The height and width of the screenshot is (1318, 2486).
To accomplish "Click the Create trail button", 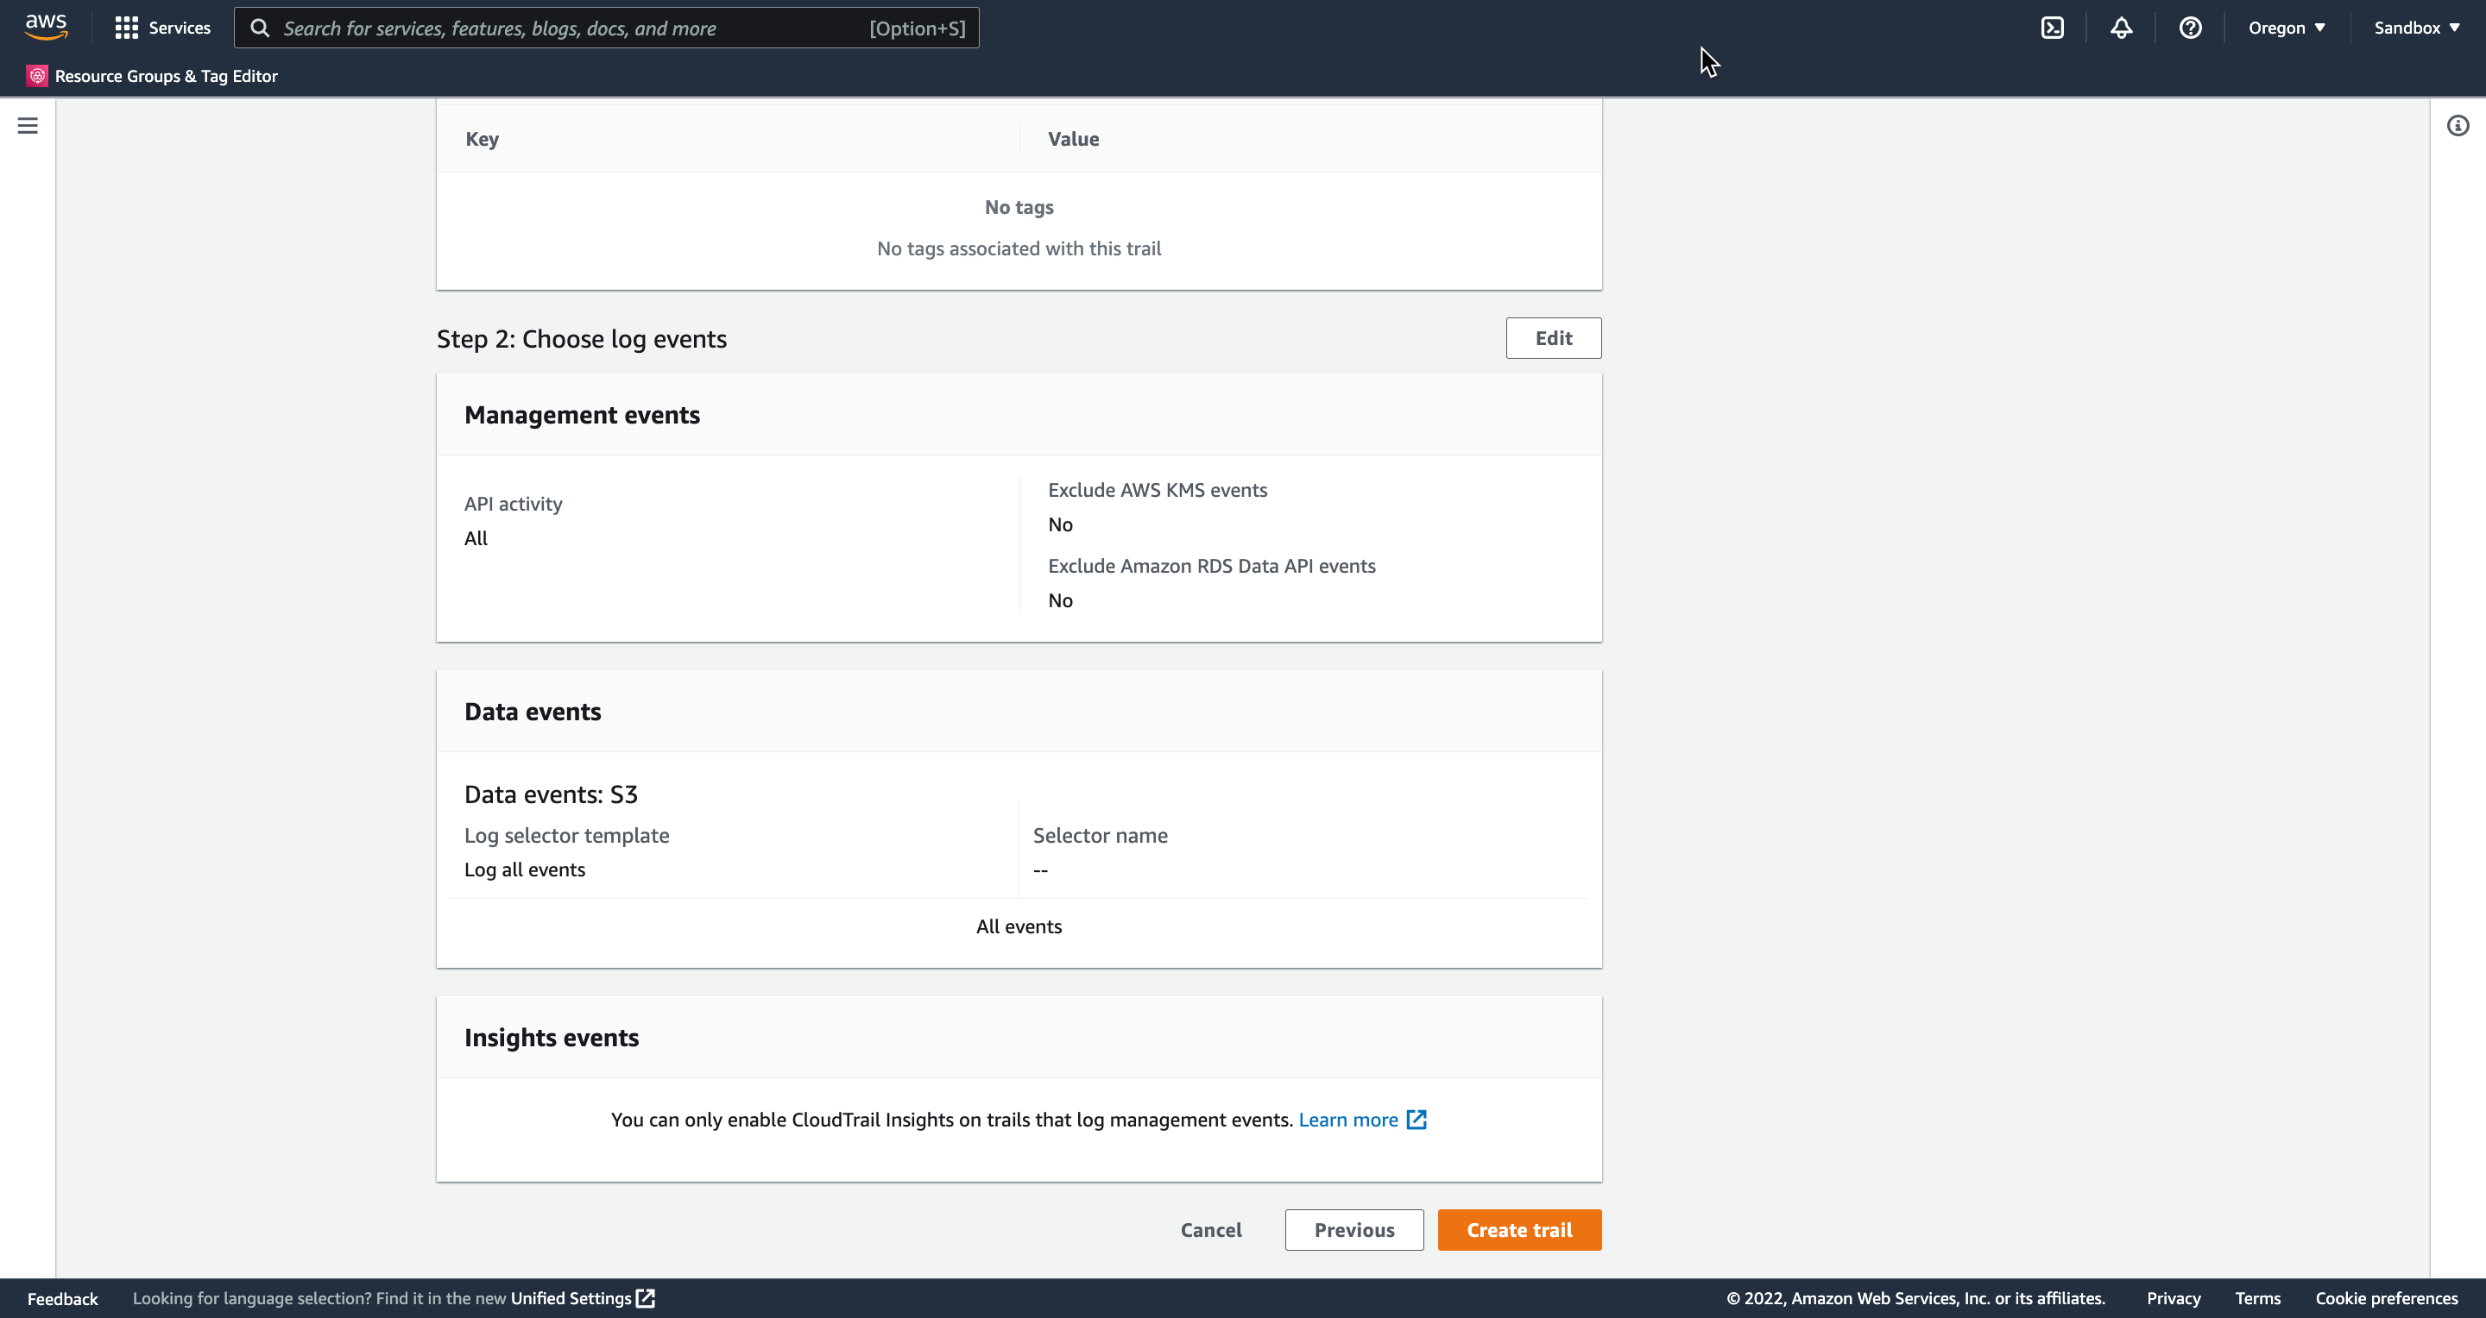I will click(1519, 1230).
